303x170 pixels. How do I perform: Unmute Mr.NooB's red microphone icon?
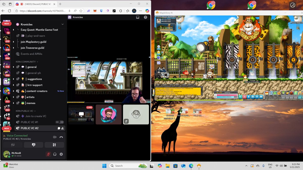tap(48, 154)
